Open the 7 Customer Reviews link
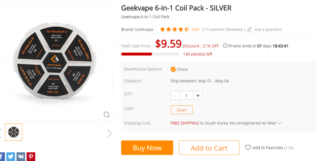The image size is (316, 161). 222,30
